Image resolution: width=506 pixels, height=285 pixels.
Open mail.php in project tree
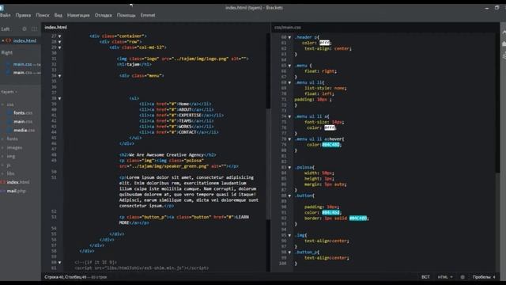coord(17,191)
